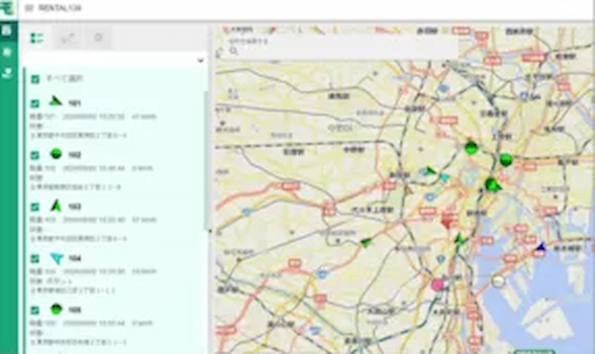595x354 pixels.
Task: Click the green stopped icon of vehicle 105
Action: point(57,309)
